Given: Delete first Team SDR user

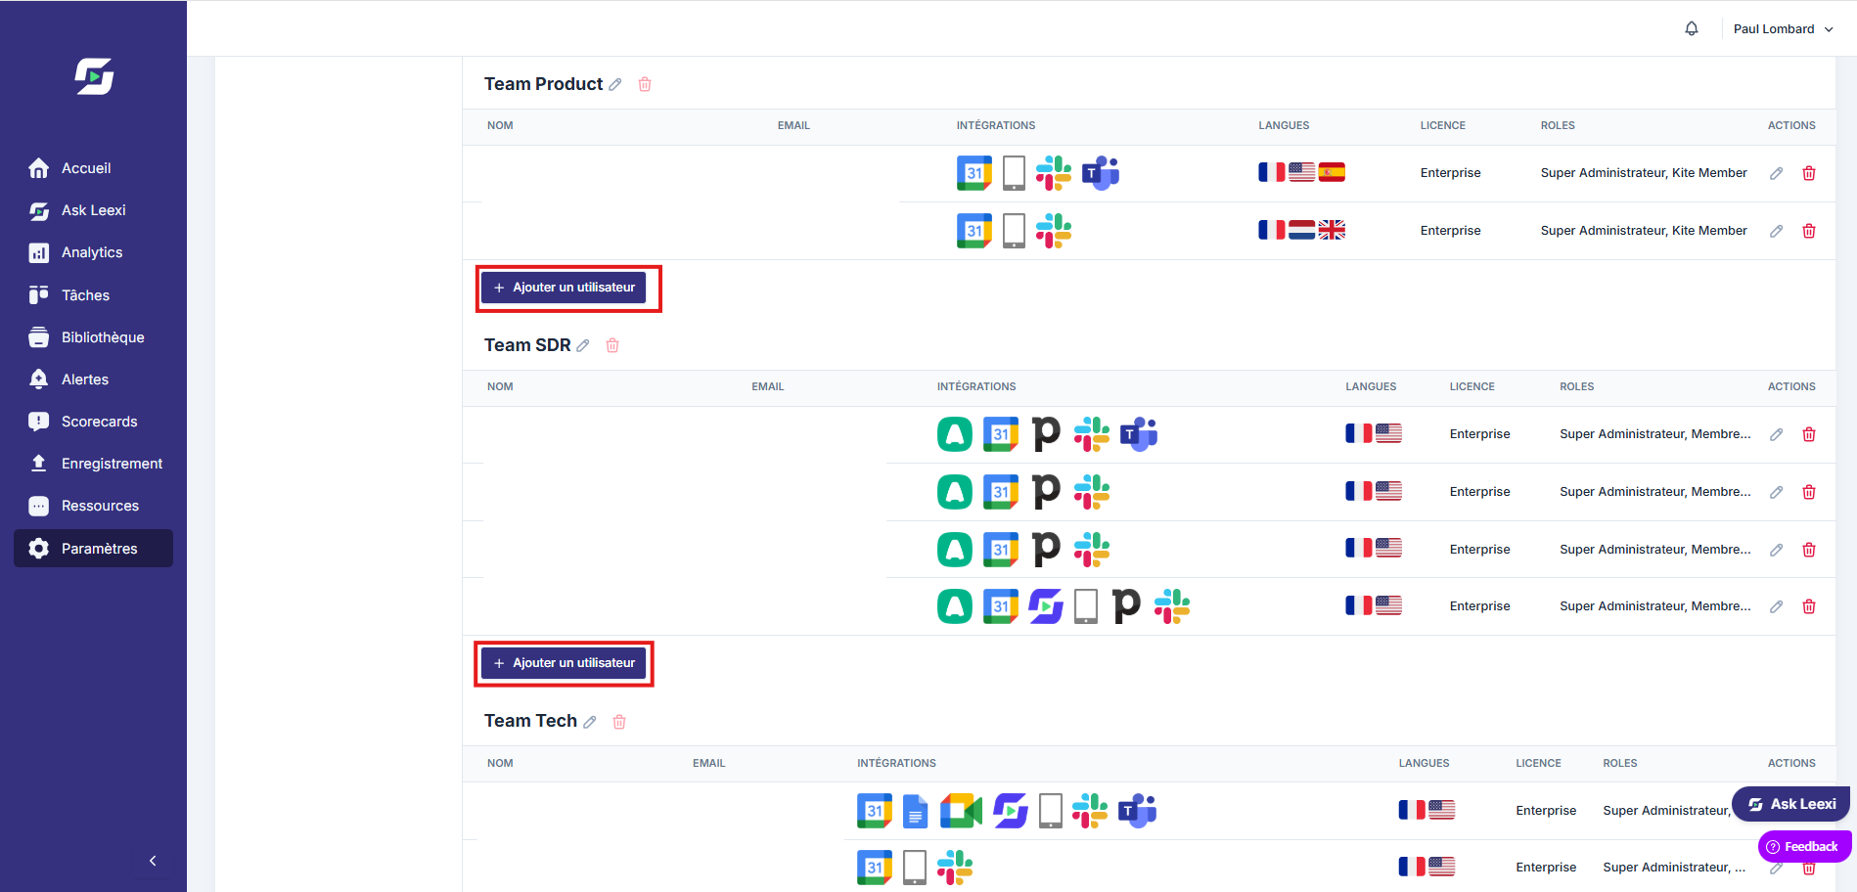Looking at the screenshot, I should pyautogui.click(x=1809, y=434).
